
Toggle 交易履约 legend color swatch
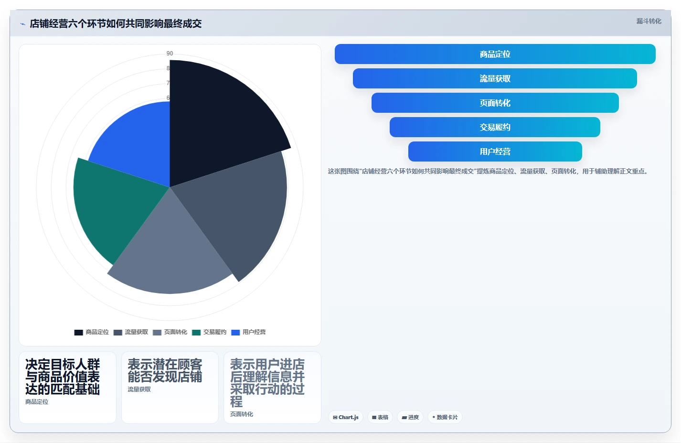[x=196, y=332]
